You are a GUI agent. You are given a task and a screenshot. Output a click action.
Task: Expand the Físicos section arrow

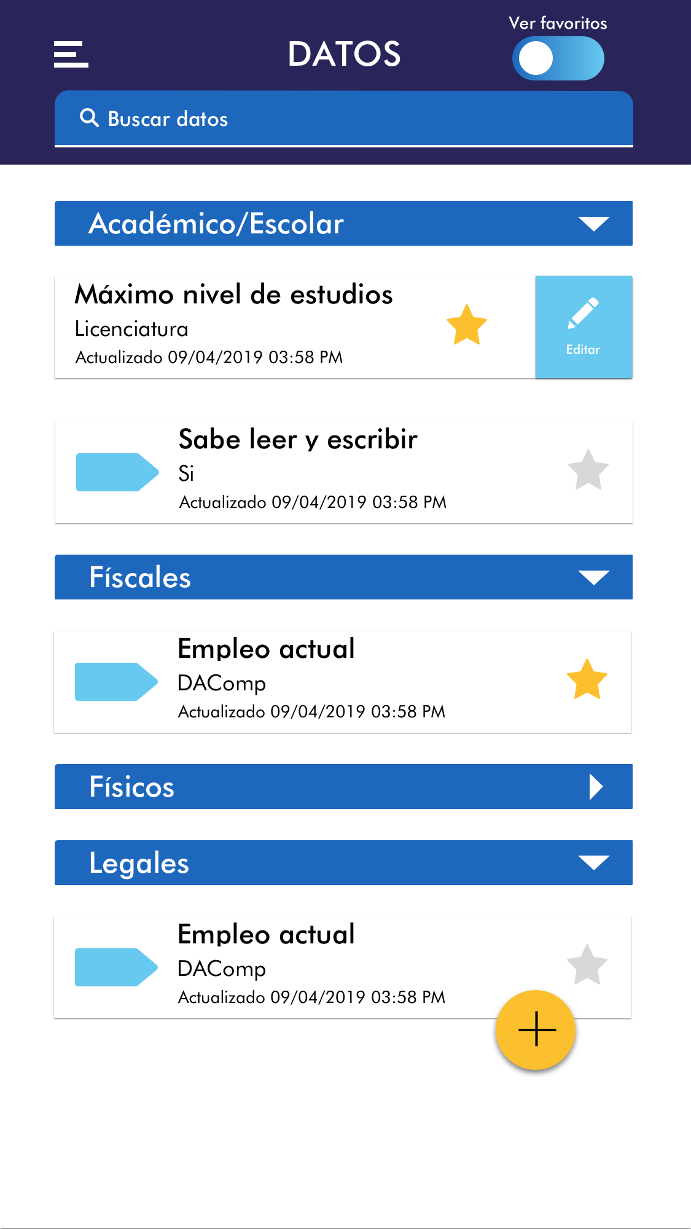(595, 787)
